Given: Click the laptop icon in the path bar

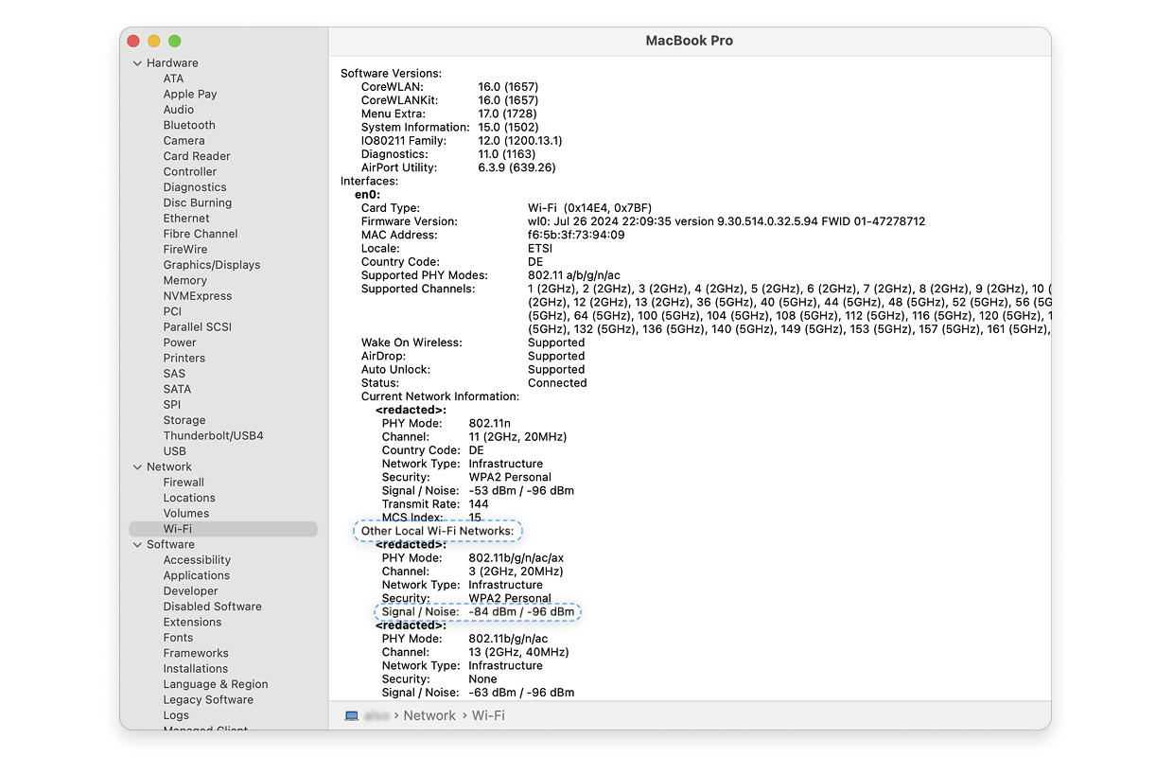Looking at the screenshot, I should (352, 716).
